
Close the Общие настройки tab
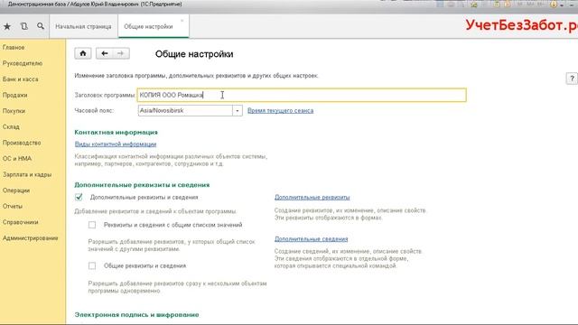click(x=182, y=21)
